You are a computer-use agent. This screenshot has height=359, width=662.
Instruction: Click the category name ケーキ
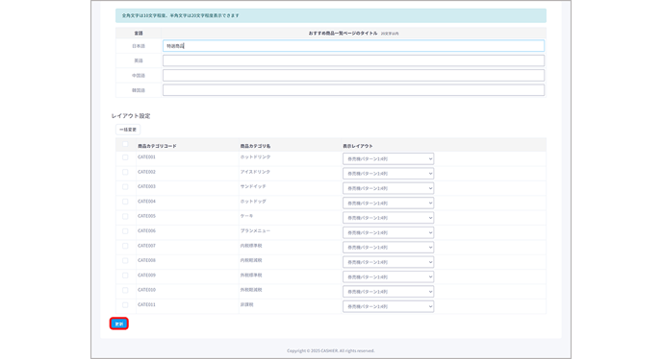click(246, 216)
